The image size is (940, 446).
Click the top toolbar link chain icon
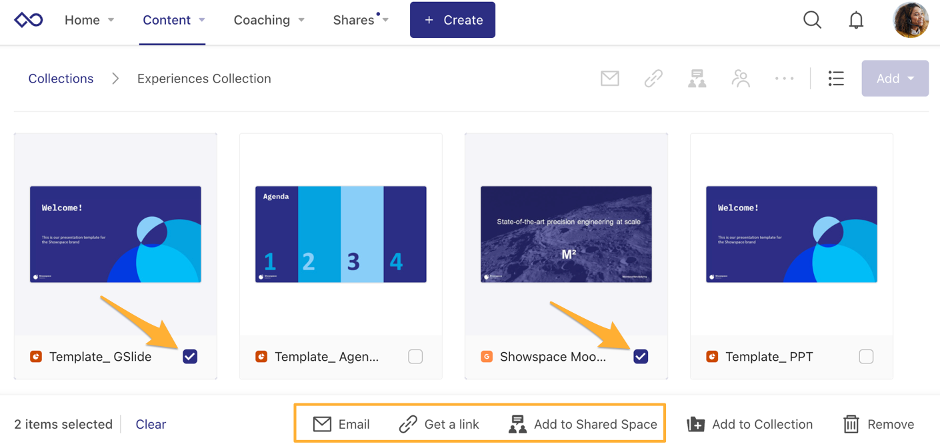pos(653,79)
